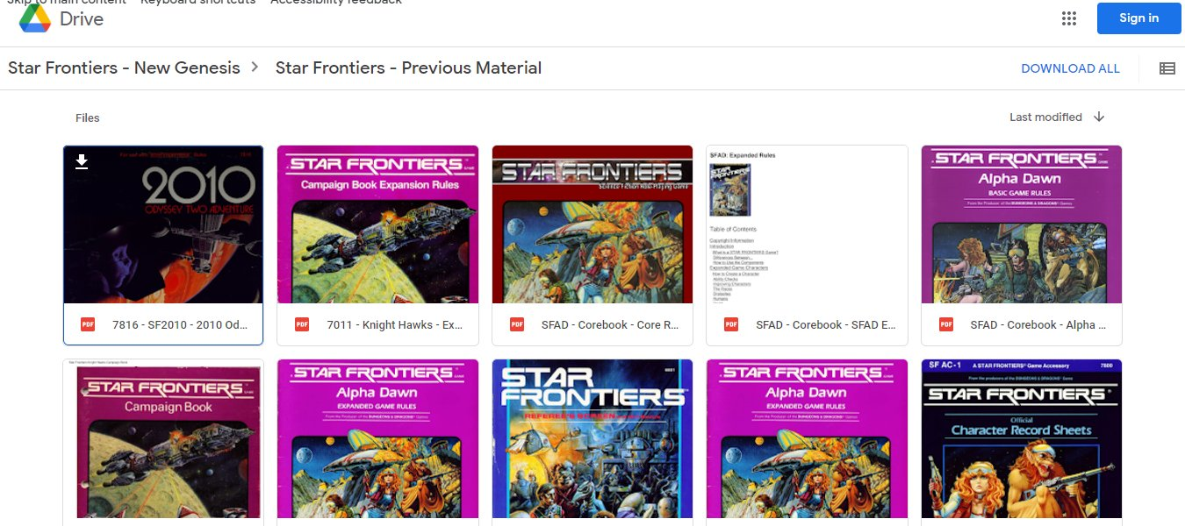This screenshot has width=1185, height=526.
Task: Open Knight Hawks Campaign Book Expansion thumbnail
Action: point(377,224)
